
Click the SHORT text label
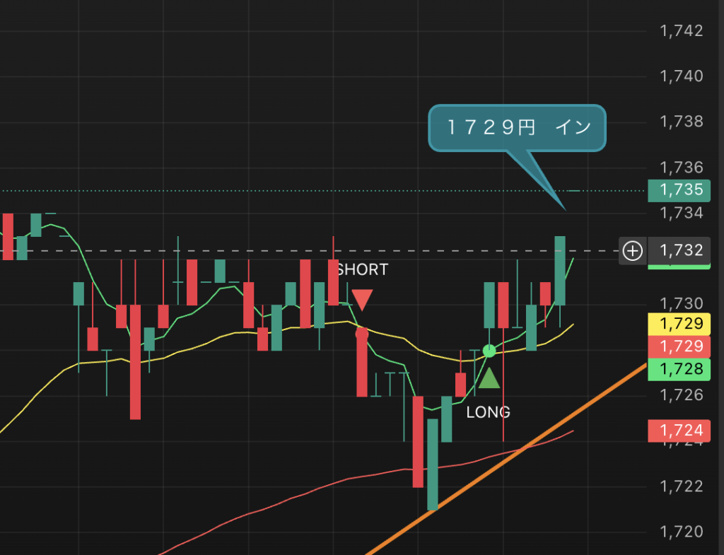tap(363, 269)
